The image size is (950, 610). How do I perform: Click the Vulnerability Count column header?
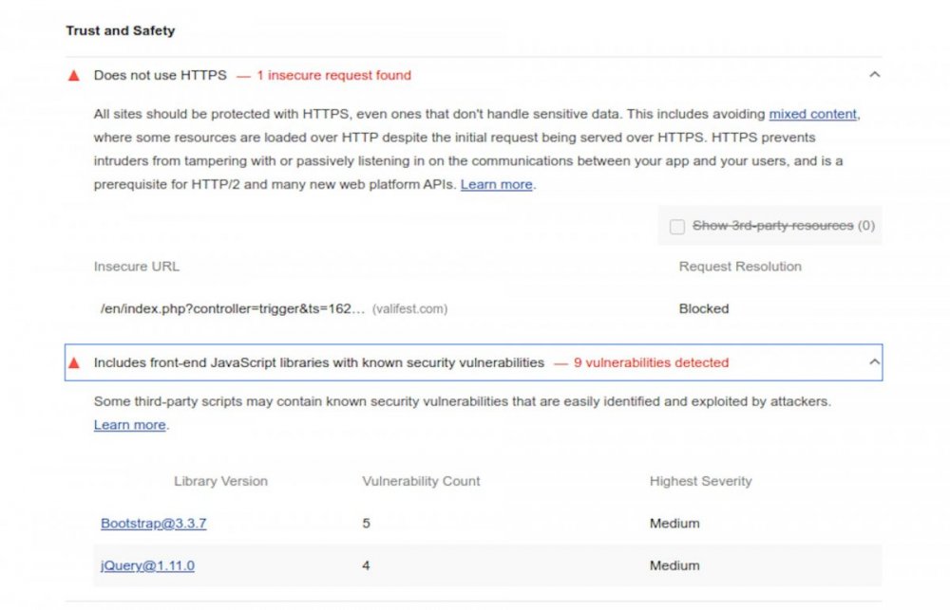(x=421, y=481)
